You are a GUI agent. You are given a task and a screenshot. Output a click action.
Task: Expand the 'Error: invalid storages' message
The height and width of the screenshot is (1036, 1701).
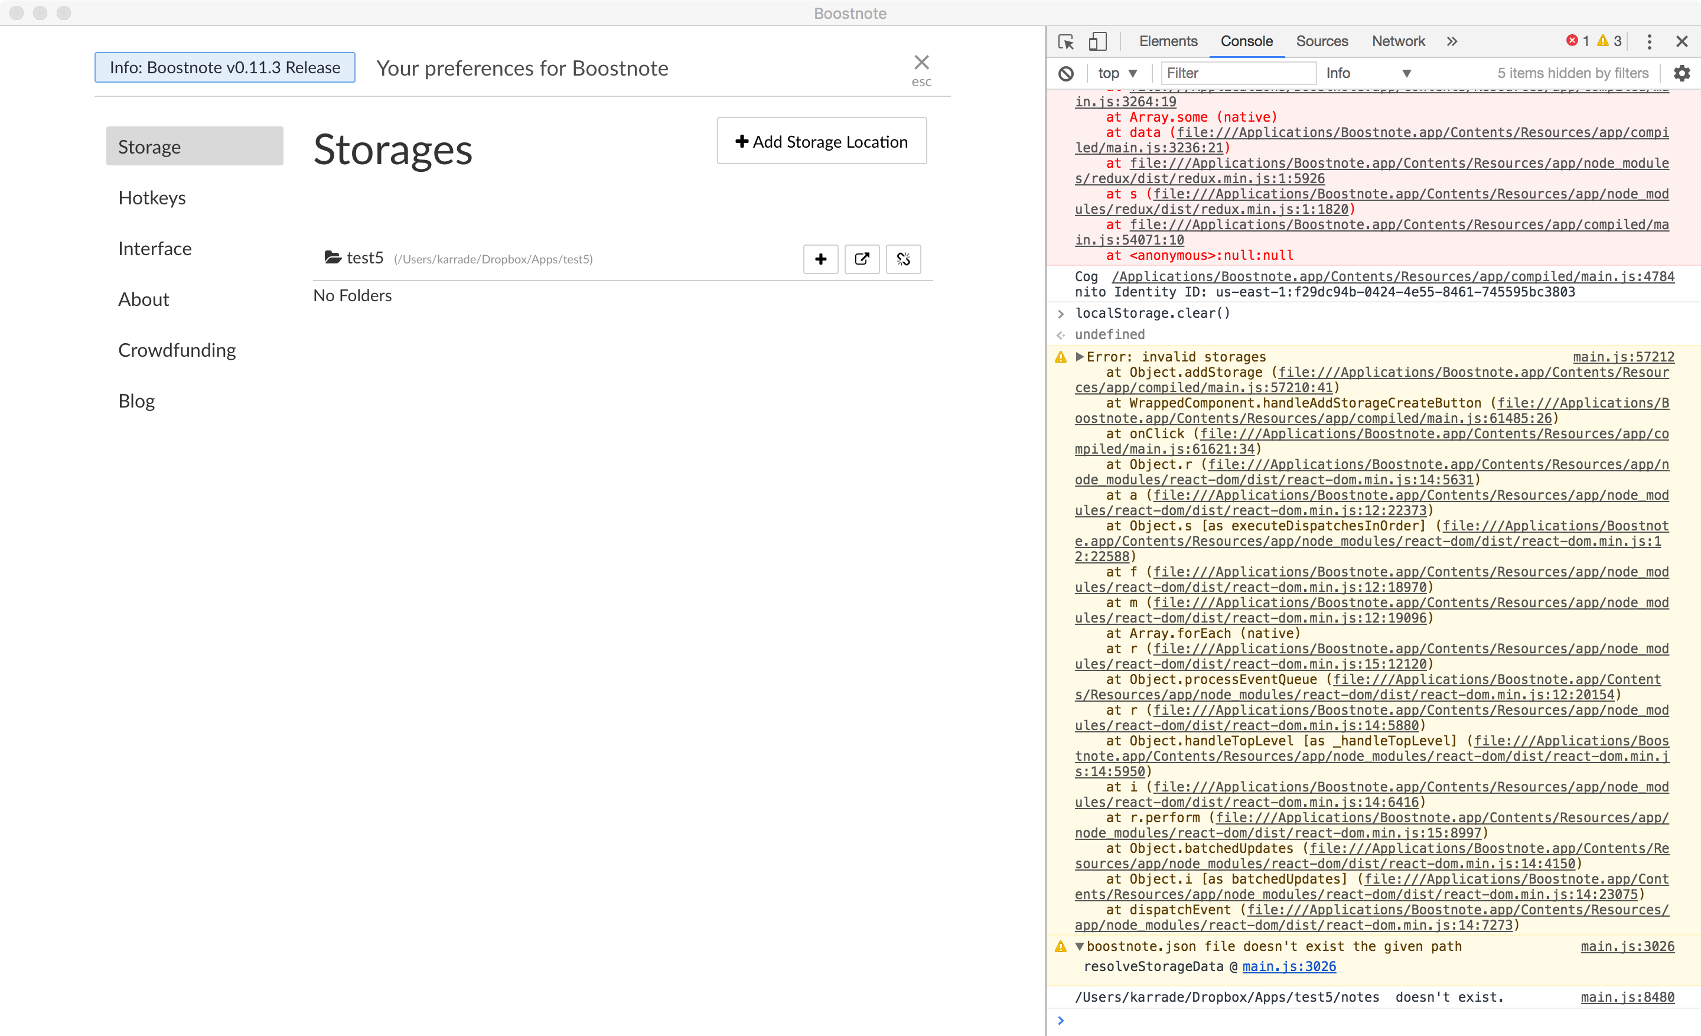pos(1080,357)
